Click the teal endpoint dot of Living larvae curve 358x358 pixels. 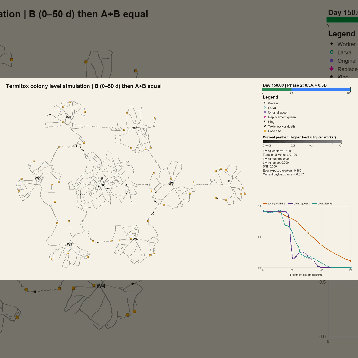[351, 268]
